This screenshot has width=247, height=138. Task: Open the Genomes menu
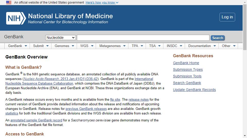coord(64,46)
